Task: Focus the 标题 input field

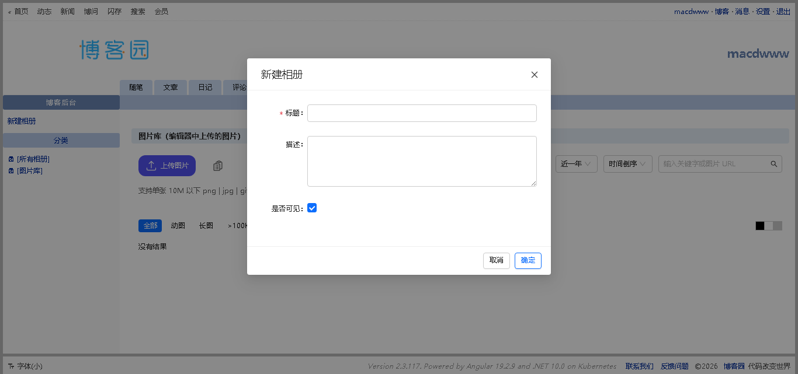Action: (422, 113)
